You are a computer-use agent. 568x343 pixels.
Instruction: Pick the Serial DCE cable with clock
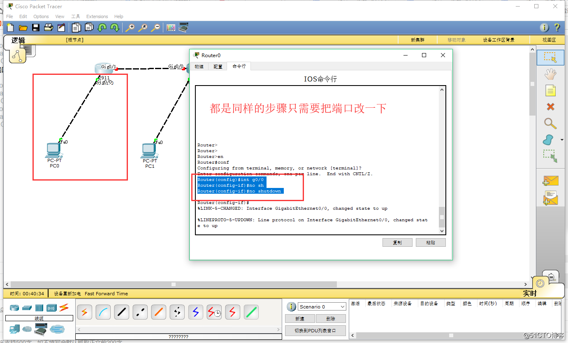(x=214, y=312)
